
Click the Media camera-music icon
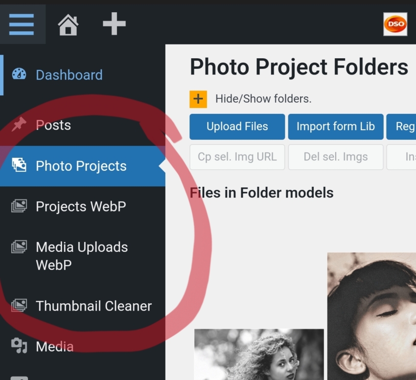[x=19, y=346]
